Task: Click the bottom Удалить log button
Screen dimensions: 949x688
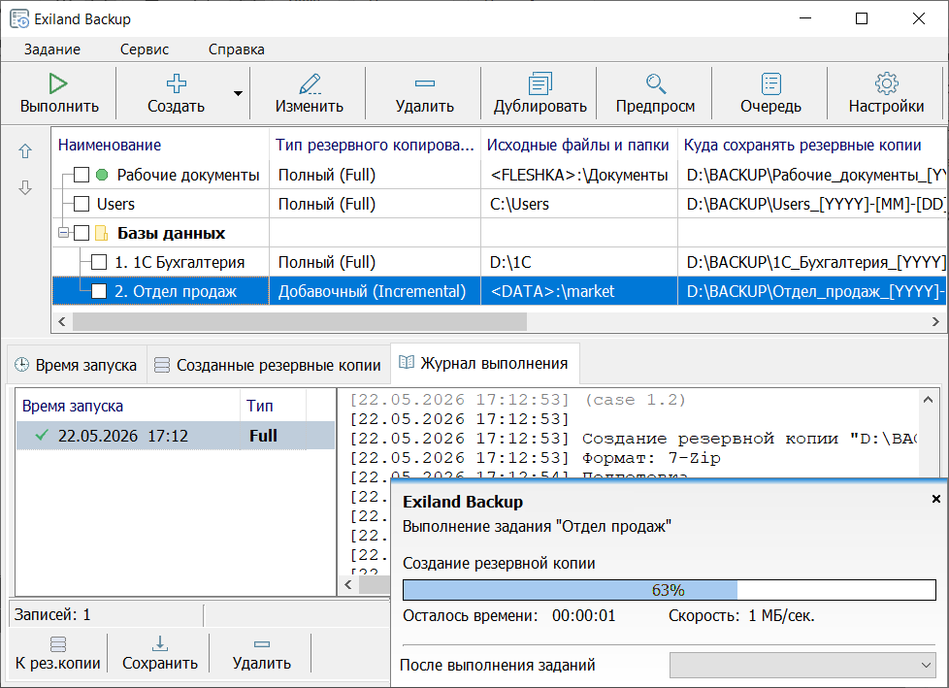Action: 261,653
